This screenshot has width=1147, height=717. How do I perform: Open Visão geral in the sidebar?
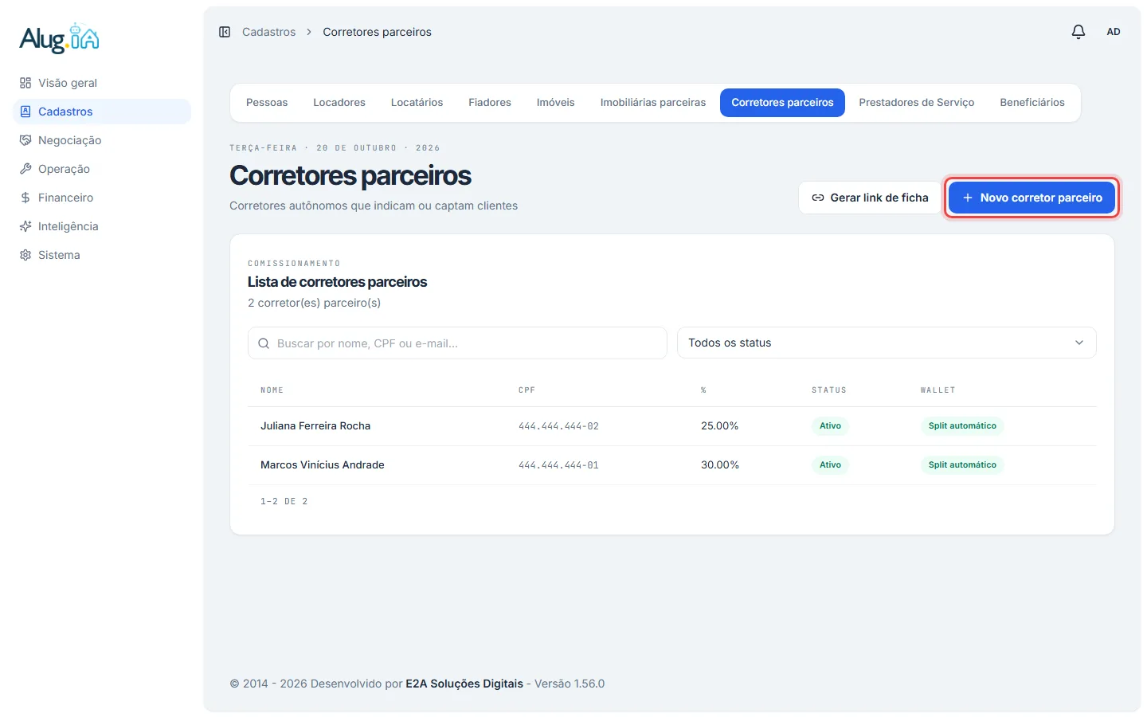102,83
